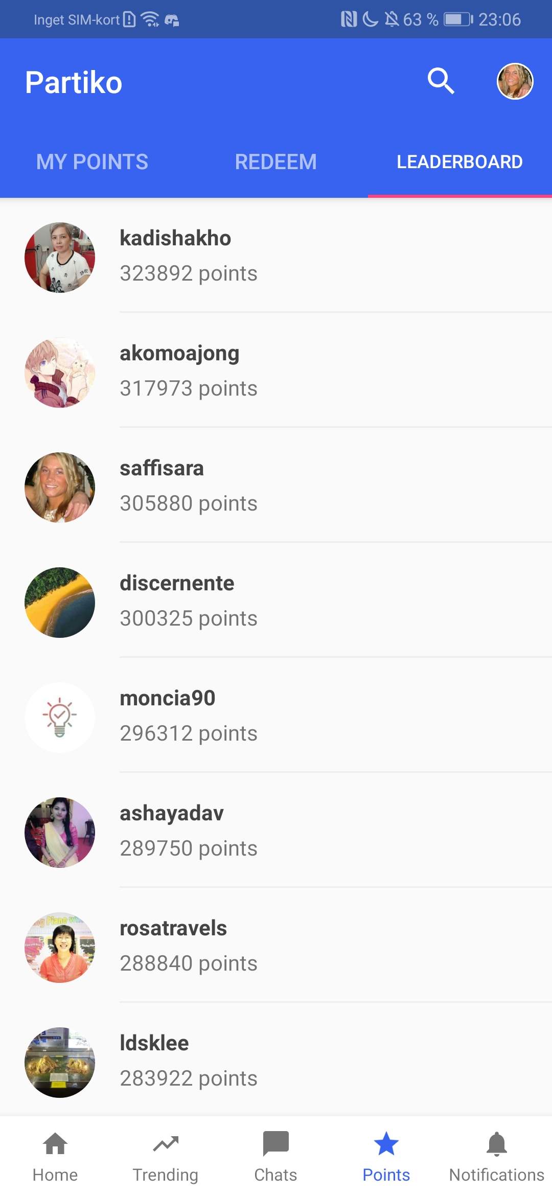Switch to REDEEM tab
Screen dimensions: 552x1196
[x=276, y=162]
